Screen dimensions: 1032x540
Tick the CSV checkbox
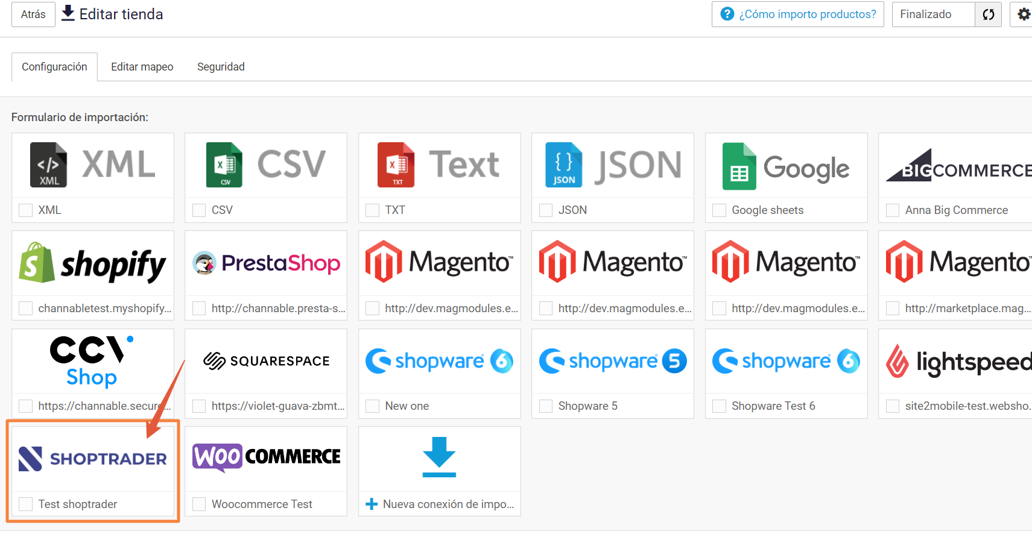(199, 210)
